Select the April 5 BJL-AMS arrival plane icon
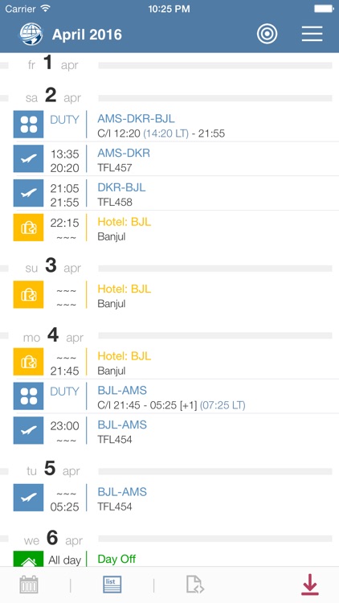This screenshot has height=603, width=339. (x=28, y=498)
